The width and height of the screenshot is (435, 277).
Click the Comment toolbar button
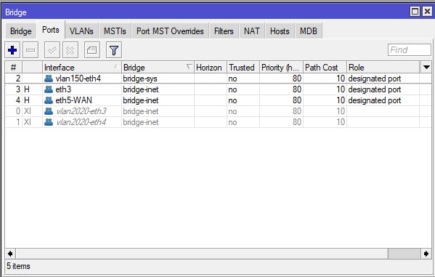click(x=92, y=50)
